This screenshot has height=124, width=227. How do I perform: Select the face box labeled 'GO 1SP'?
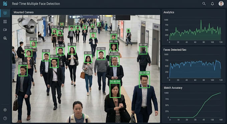pyautogui.click(x=143, y=50)
